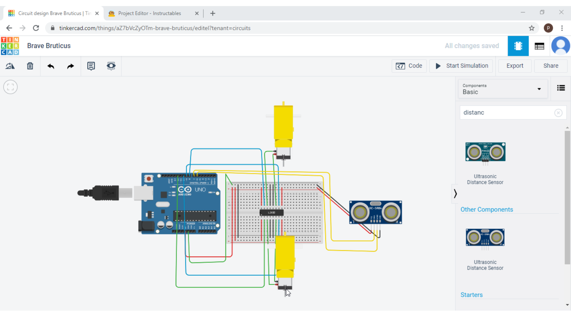Open the notes tool
This screenshot has width=571, height=317.
(91, 66)
